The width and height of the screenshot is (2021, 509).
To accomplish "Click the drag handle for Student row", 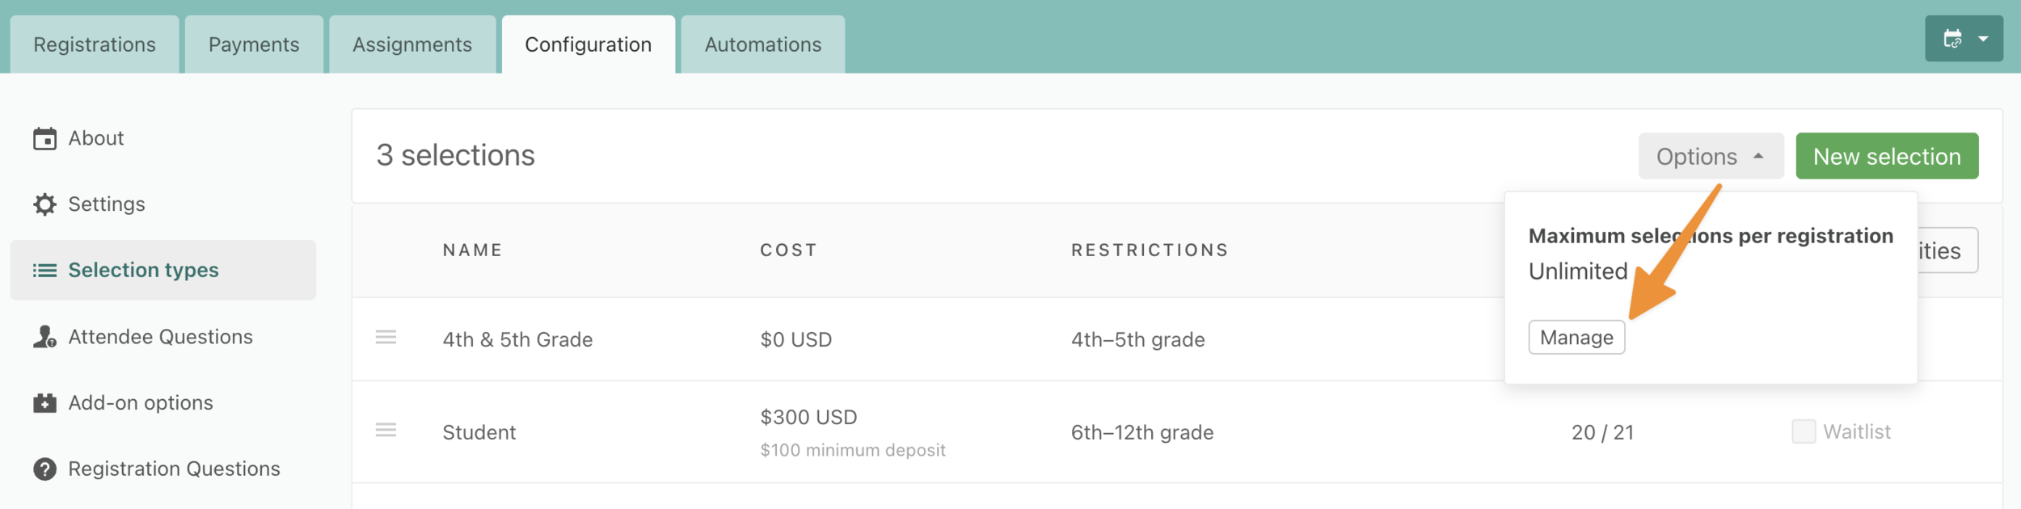I will tap(386, 431).
